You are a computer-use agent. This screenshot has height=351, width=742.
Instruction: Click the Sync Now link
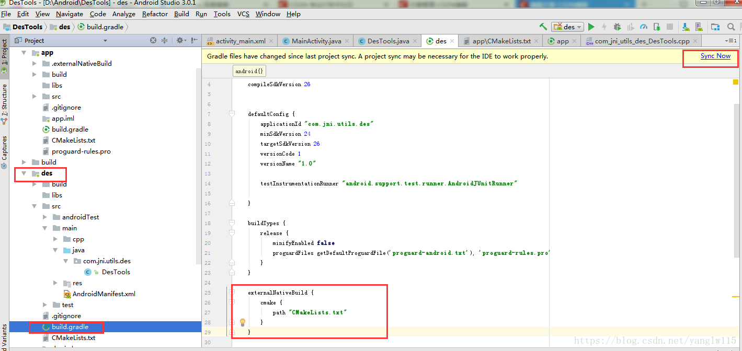pos(715,56)
